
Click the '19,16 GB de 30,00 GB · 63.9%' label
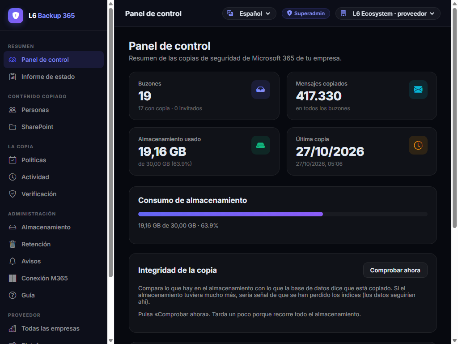(x=178, y=226)
